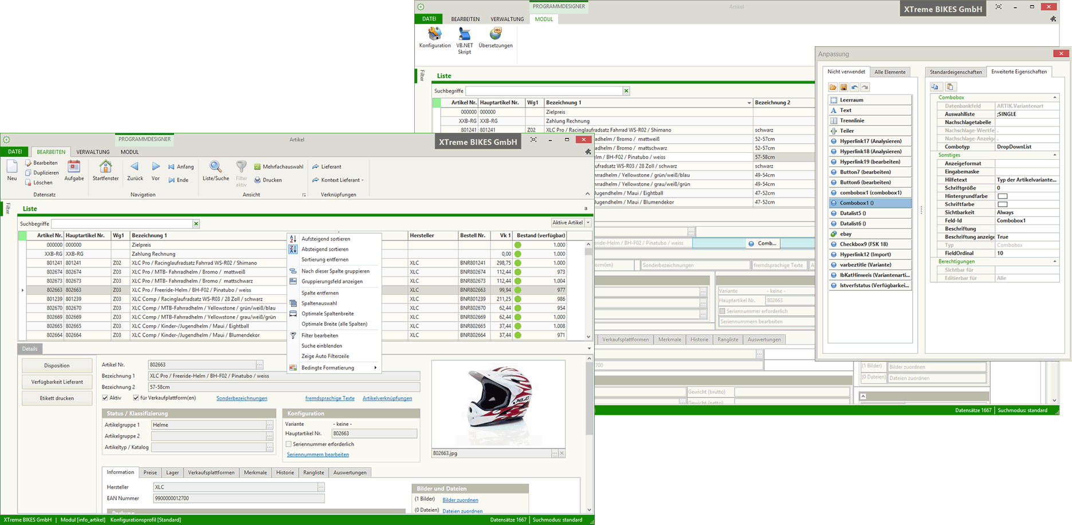Viewport: 1072px width, 525px height.
Task: Click the list's vertical scrollbar thumb
Action: coord(588,251)
